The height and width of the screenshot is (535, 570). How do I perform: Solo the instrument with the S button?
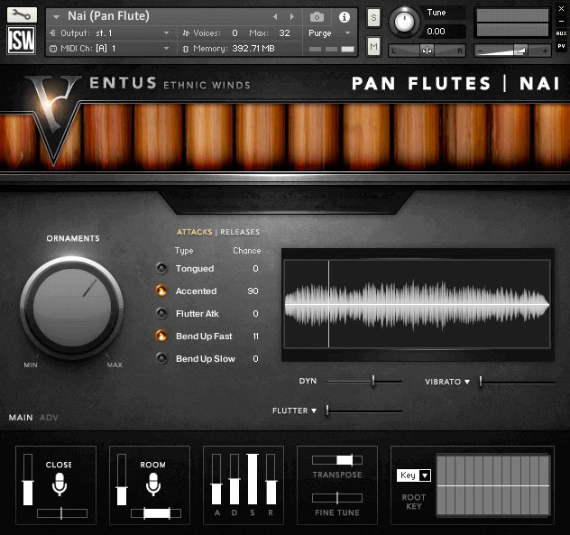[373, 17]
